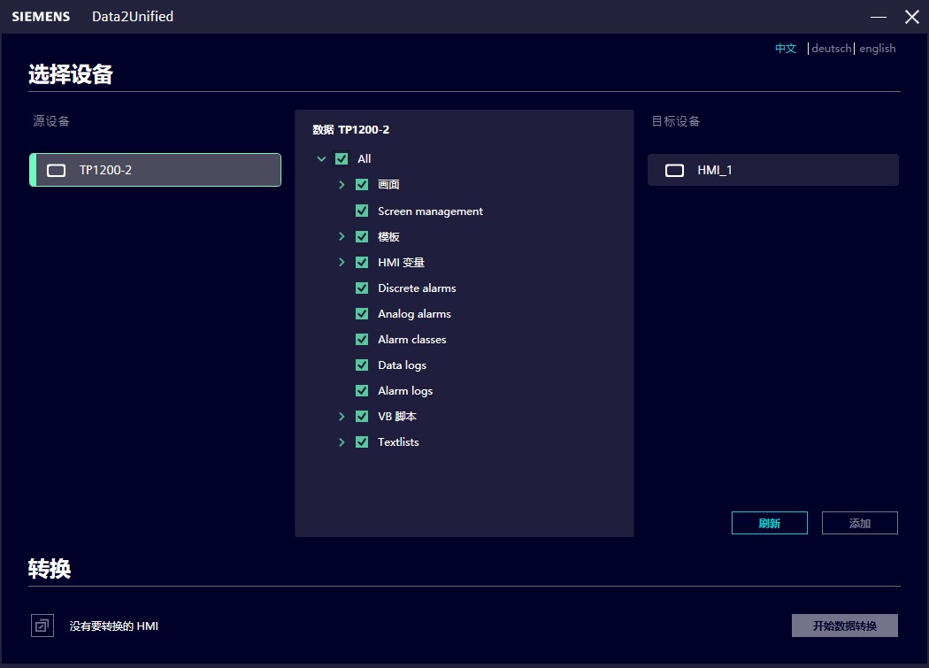
Task: Switch language to 中文
Action: 786,49
